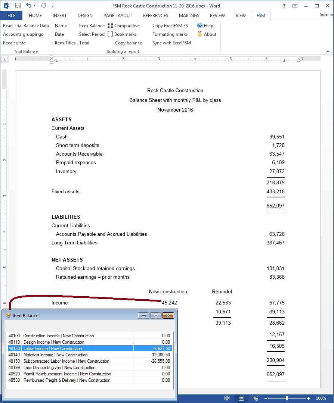The image size is (334, 403).
Task: Switch to the HOME tab
Action: [x=35, y=15]
